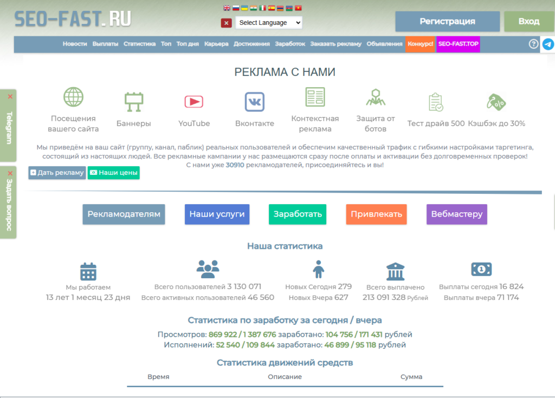555x398 pixels.
Task: Select the Vietnamese flag language
Action: [x=299, y=8]
